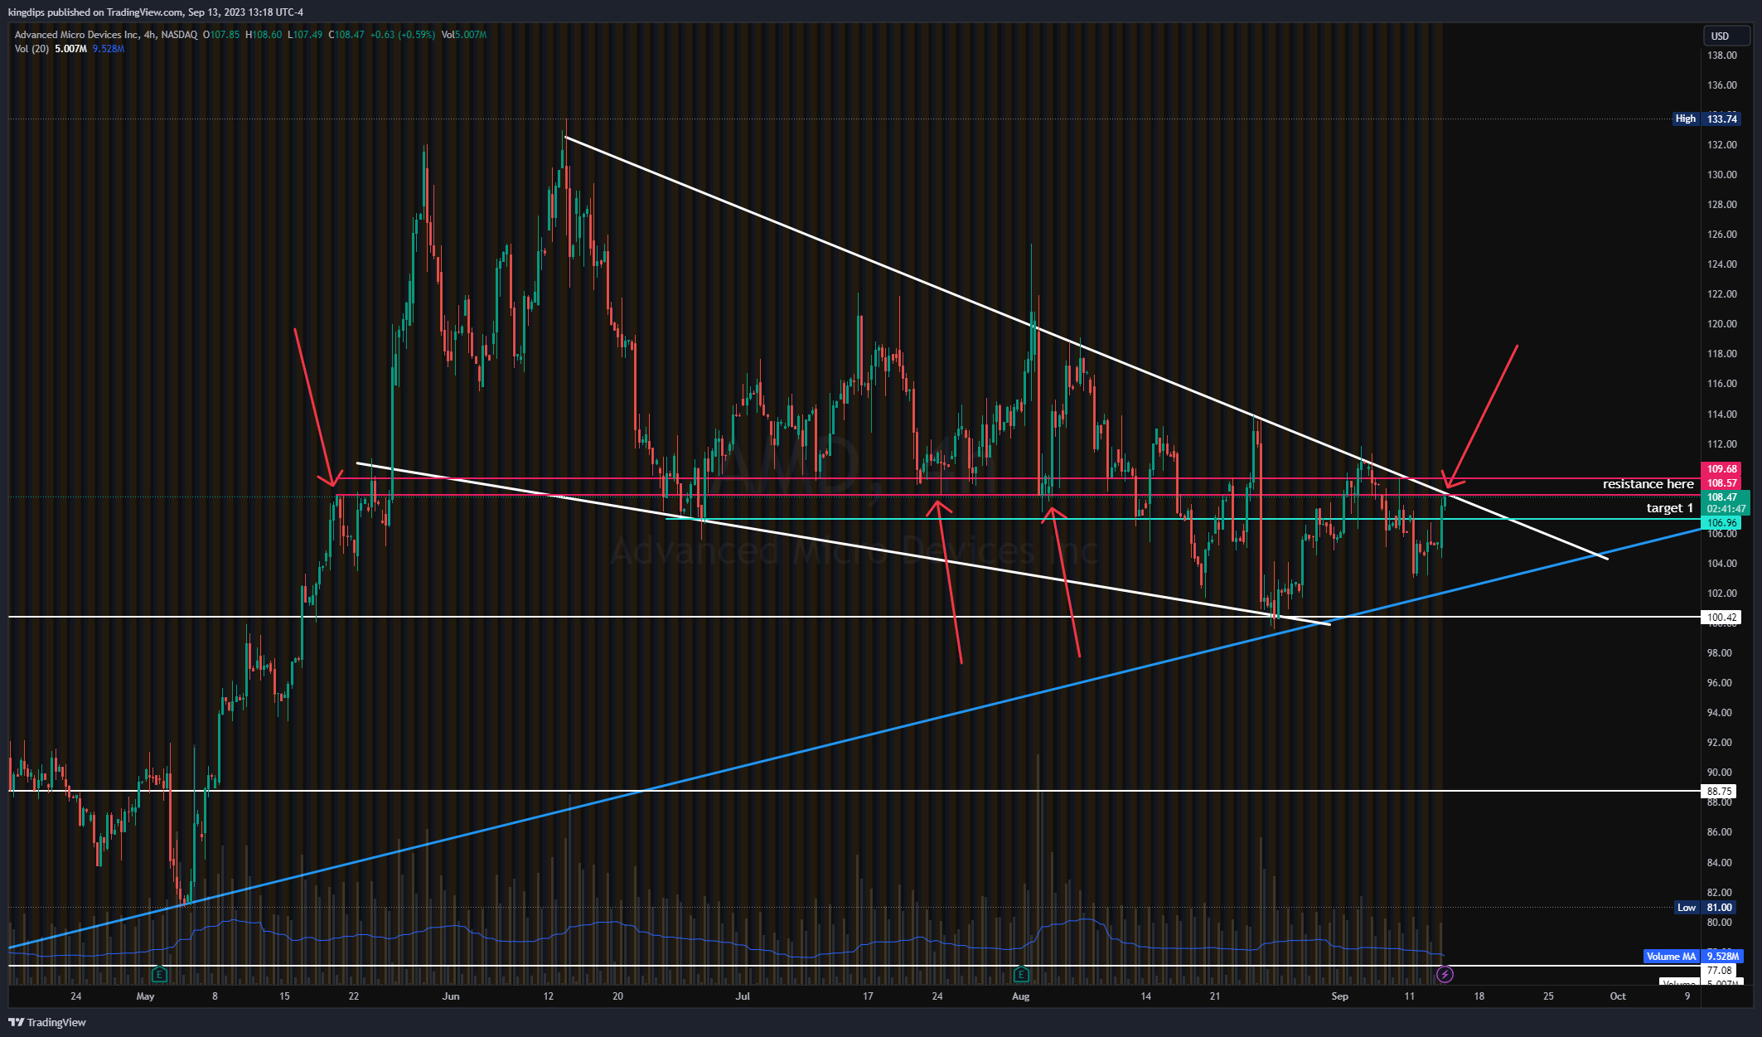Click the white 77.08 price label
This screenshot has width=1762, height=1037.
click(x=1719, y=971)
